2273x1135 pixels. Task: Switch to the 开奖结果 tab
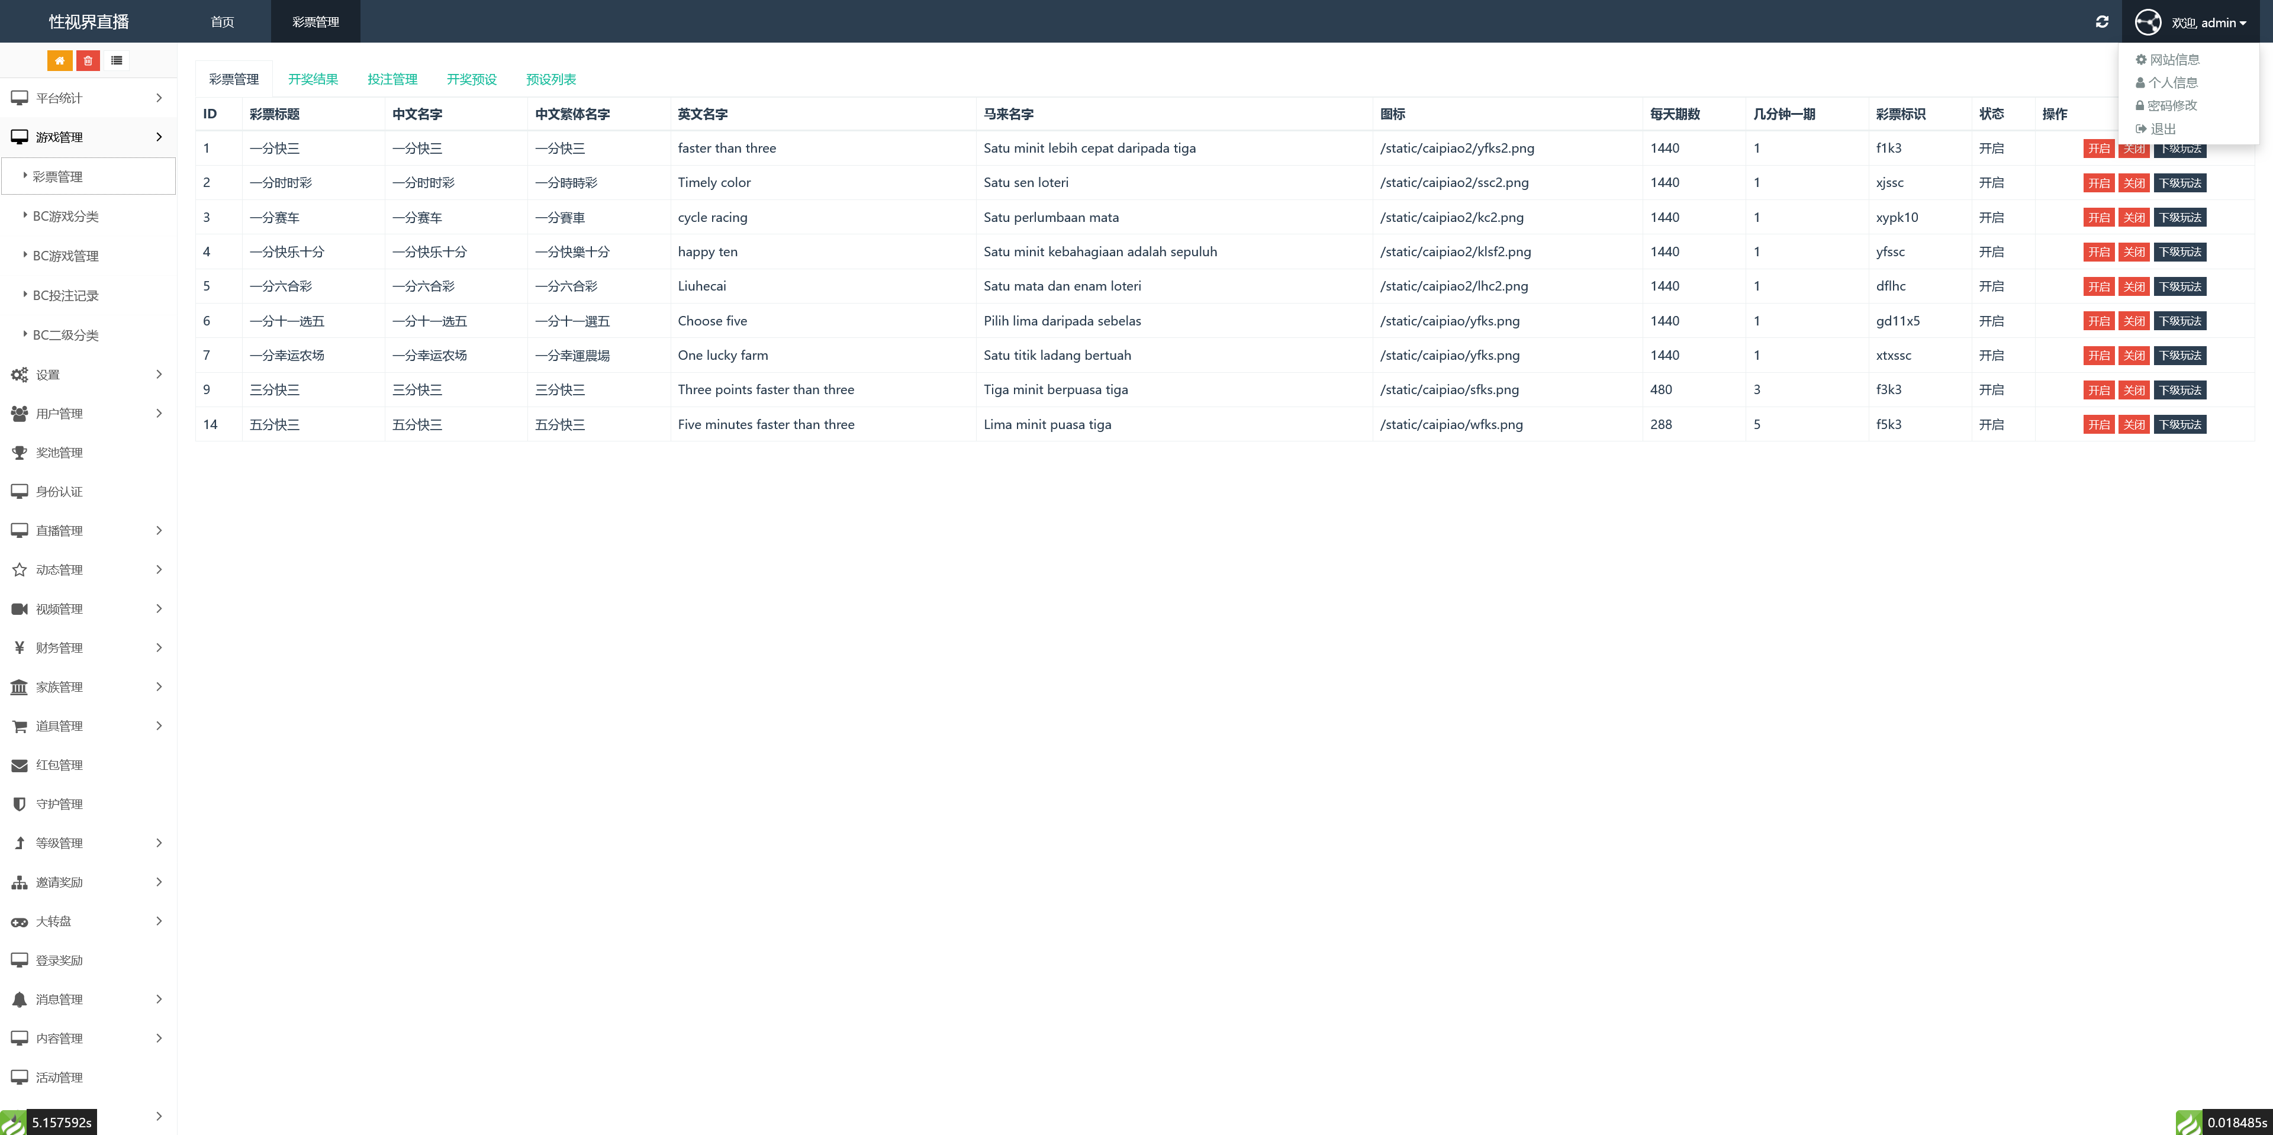click(x=313, y=79)
